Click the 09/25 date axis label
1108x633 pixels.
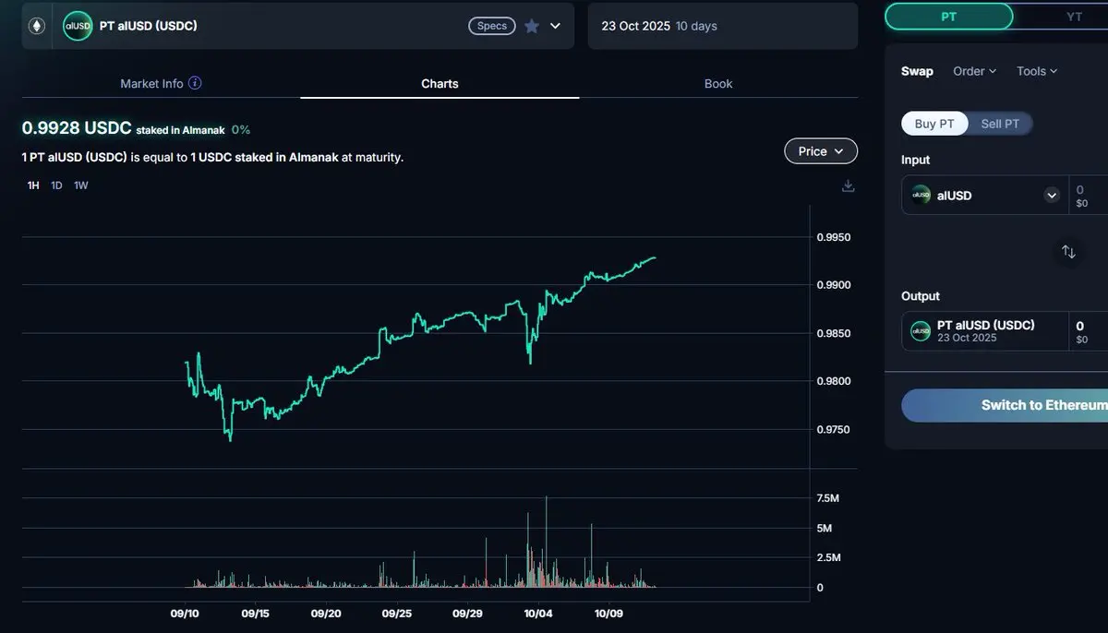click(x=397, y=613)
